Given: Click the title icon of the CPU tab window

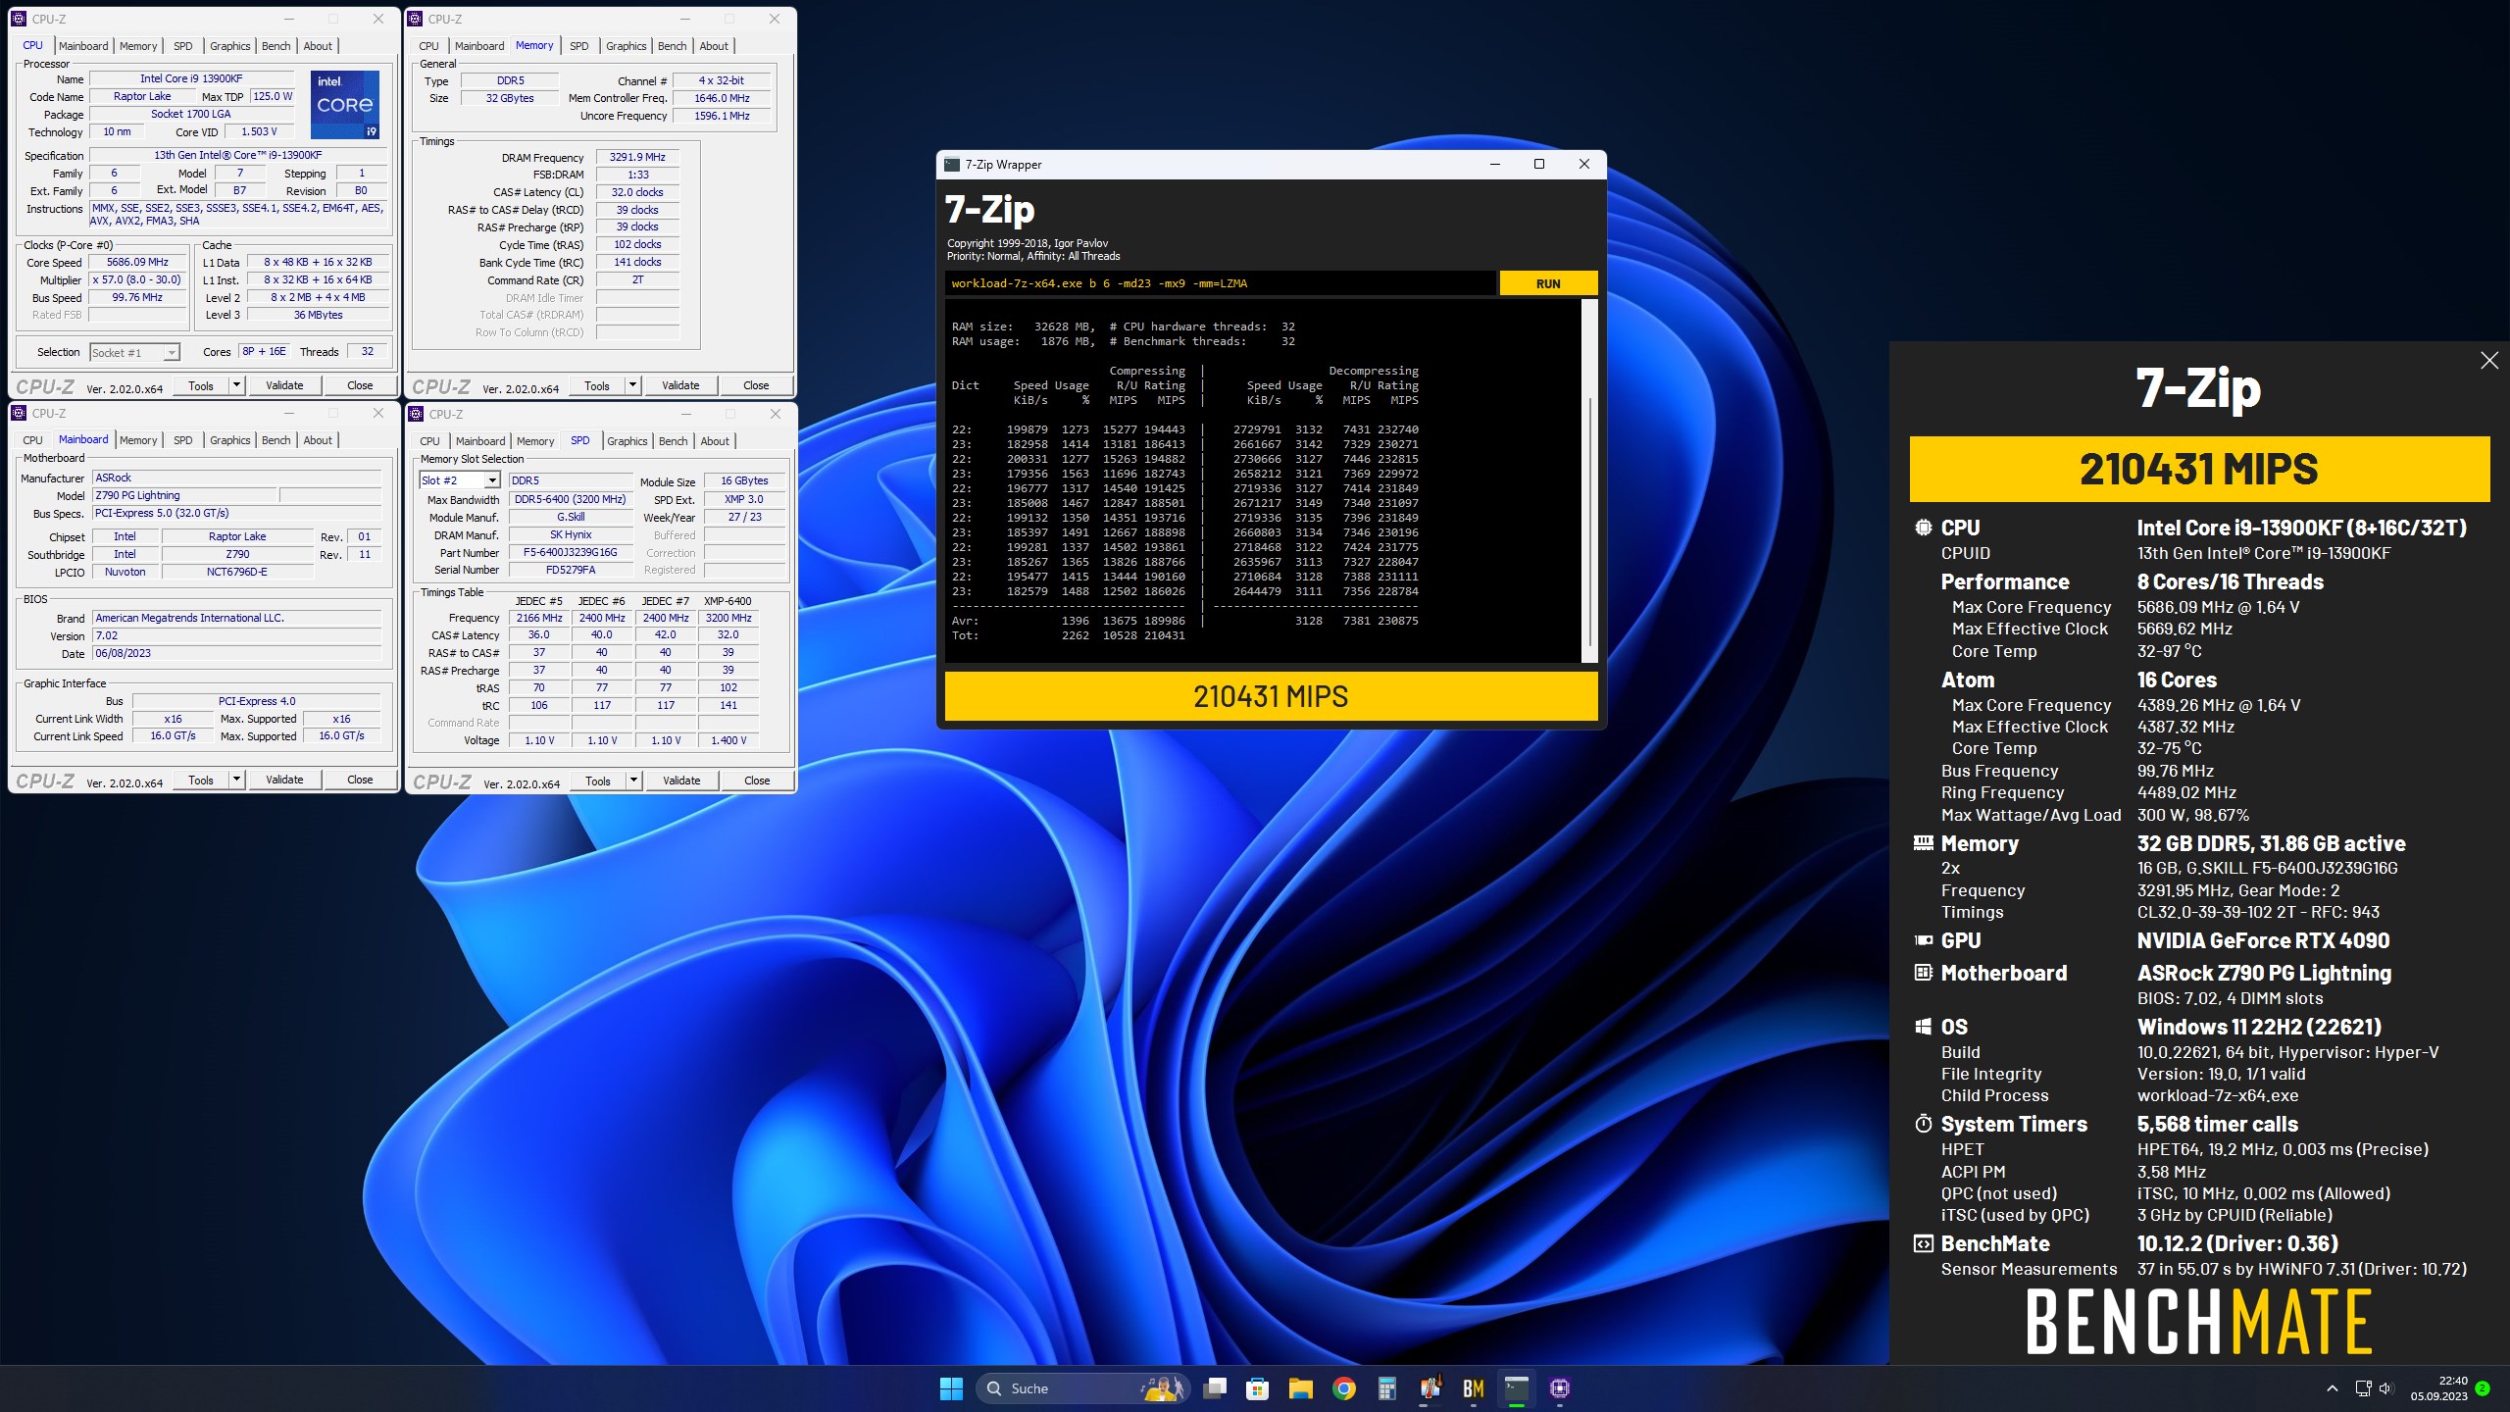Looking at the screenshot, I should pos(20,19).
